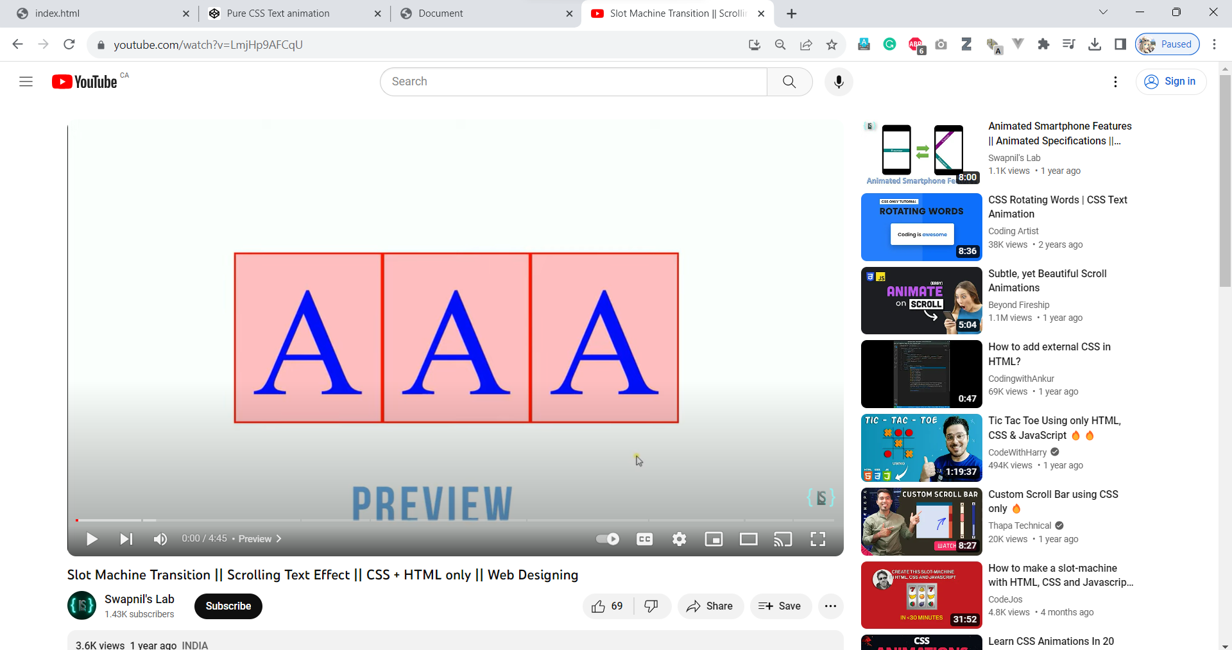The image size is (1232, 650).
Task: Enable theater mode
Action: point(749,539)
